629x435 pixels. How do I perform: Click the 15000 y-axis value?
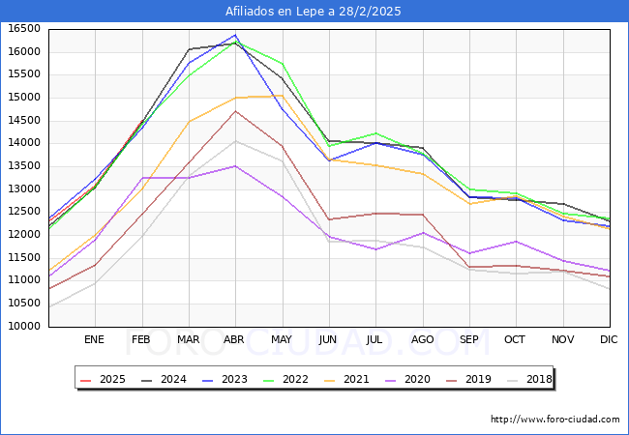[x=24, y=98]
